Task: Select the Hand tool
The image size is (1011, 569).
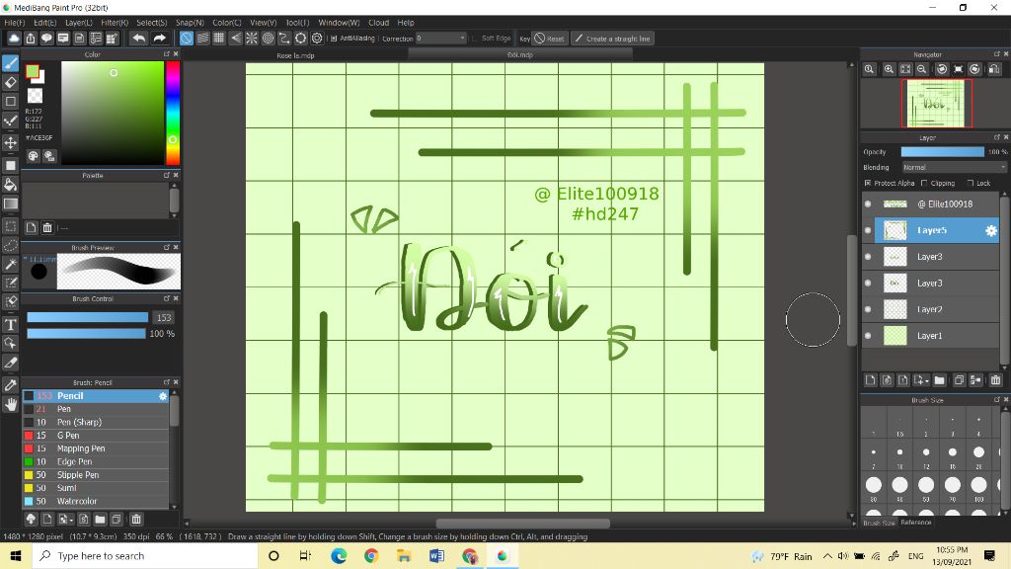Action: point(10,404)
